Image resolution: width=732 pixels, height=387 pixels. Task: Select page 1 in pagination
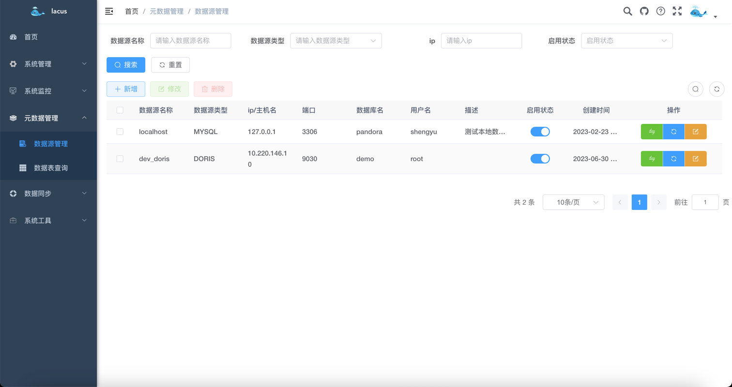(640, 202)
